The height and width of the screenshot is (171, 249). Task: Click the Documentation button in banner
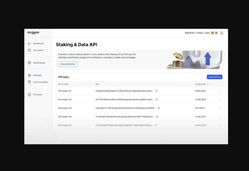click(x=68, y=64)
